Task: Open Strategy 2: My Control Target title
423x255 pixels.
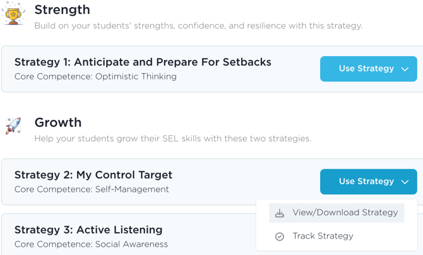Action: (93, 175)
